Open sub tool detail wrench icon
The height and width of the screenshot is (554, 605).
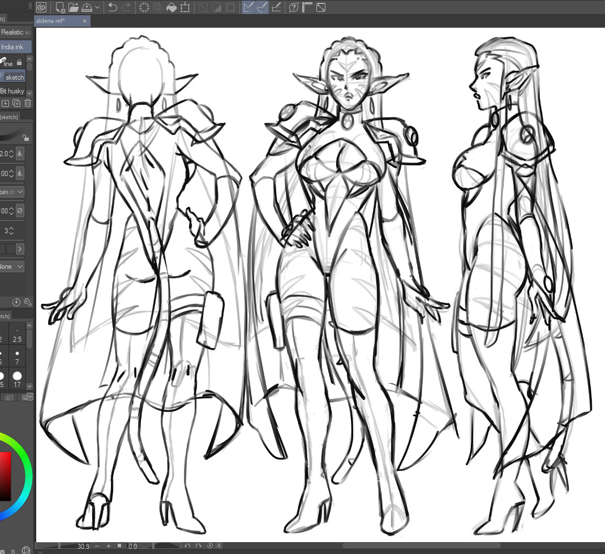(x=27, y=302)
